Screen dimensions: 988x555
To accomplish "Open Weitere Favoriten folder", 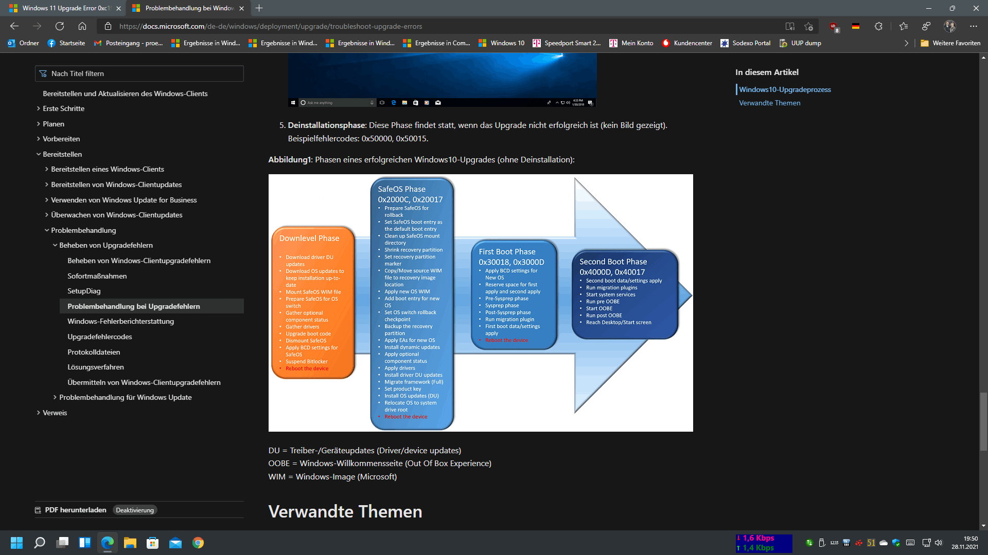I will tap(950, 43).
